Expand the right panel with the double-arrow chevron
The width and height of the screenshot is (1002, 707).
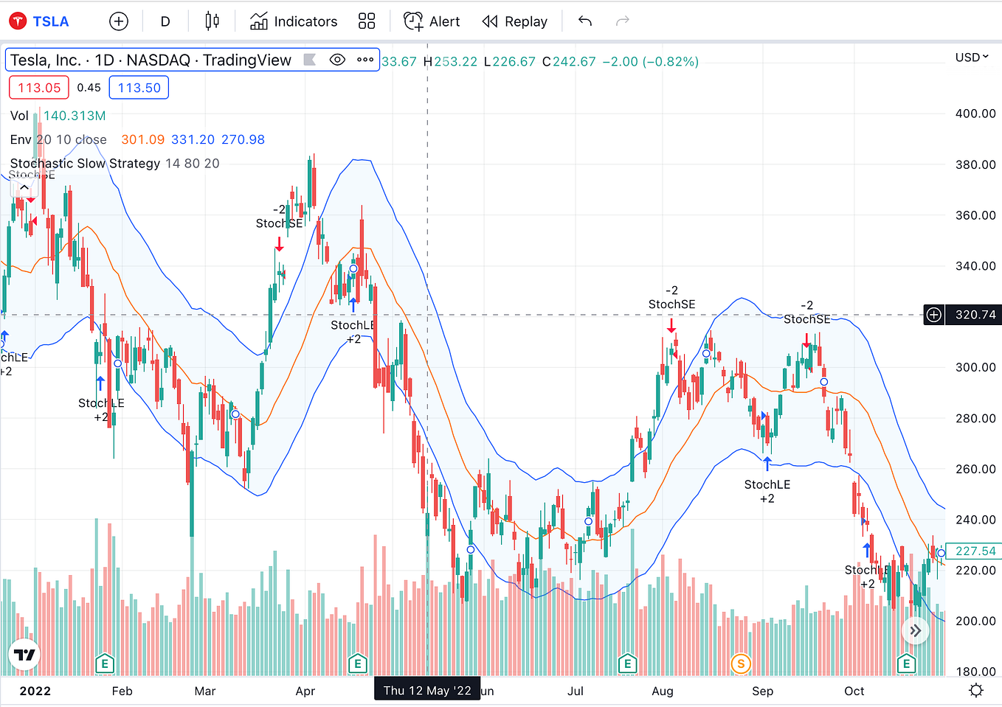tap(915, 630)
